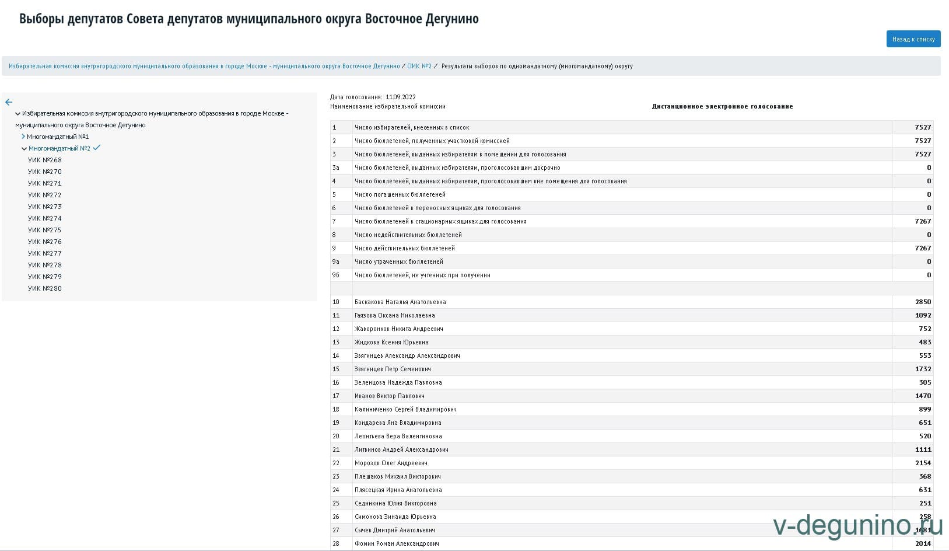Collapse the root Избирательная комиссия tree node
Screen dimensions: 949x551
[x=17, y=114]
